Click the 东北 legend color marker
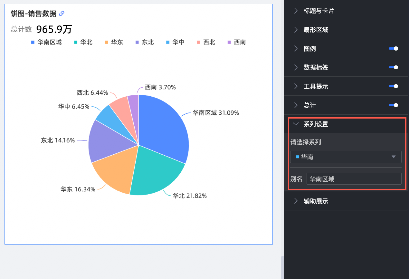 [137, 42]
